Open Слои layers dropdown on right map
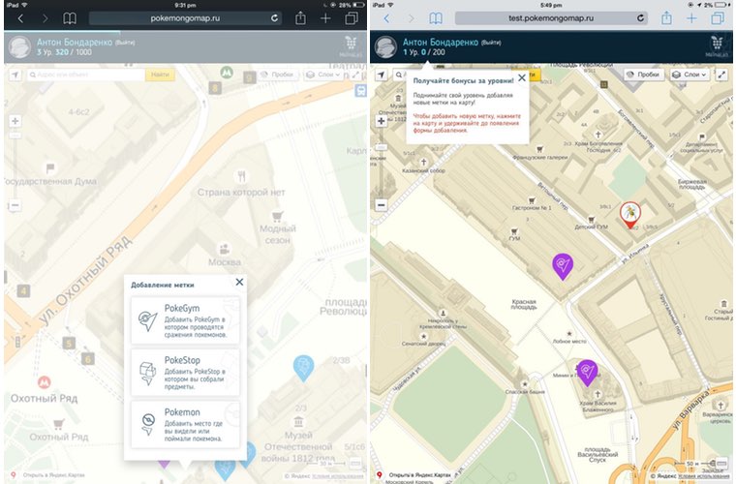 (x=690, y=75)
